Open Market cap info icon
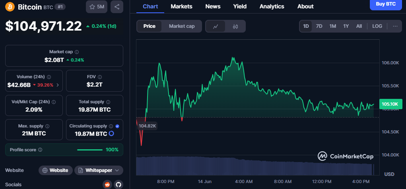The width and height of the screenshot is (406, 189). coord(77,52)
